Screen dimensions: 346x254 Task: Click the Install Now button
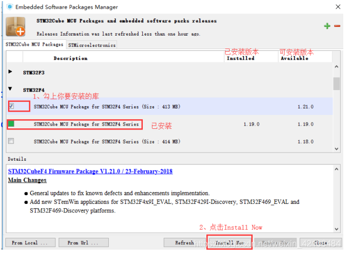[x=230, y=243]
